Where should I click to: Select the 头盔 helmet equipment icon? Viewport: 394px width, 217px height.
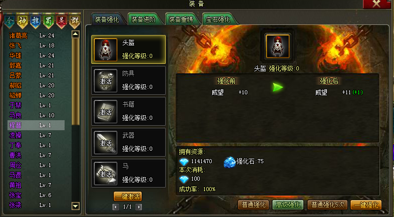pos(106,49)
